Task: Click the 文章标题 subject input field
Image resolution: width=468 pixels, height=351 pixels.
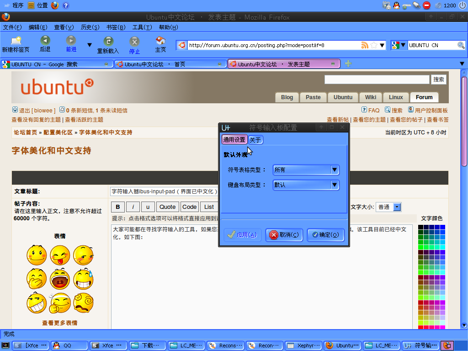Action: pos(164,191)
